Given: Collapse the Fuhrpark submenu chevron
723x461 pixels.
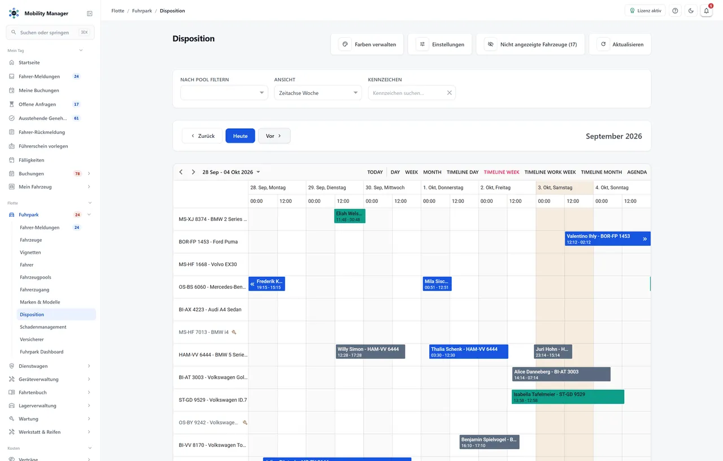Looking at the screenshot, I should tap(89, 215).
